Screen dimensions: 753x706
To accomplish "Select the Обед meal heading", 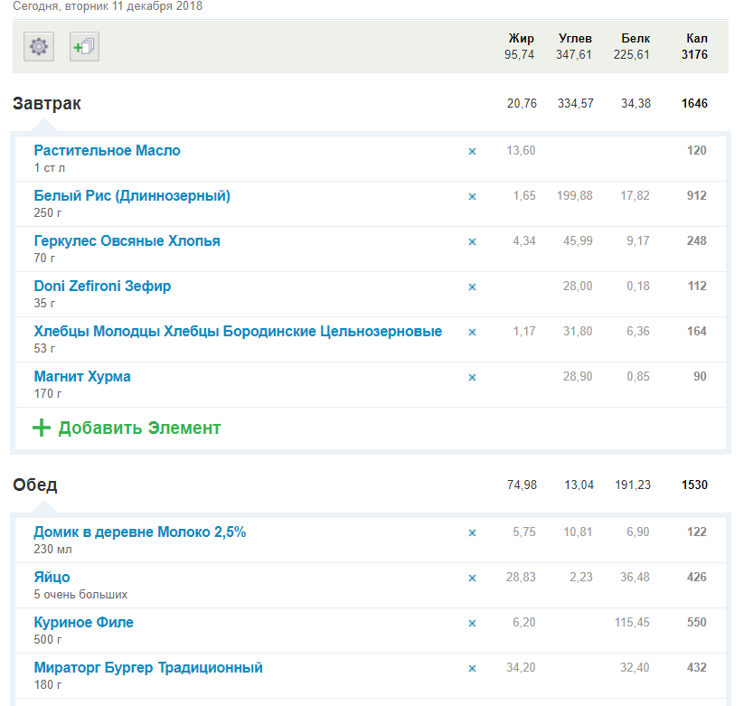I will click(35, 485).
